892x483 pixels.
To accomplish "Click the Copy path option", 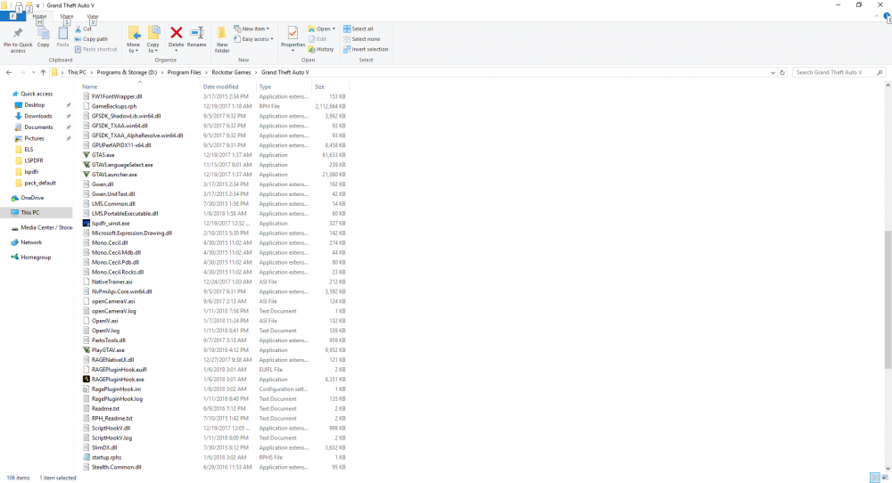I will point(91,39).
